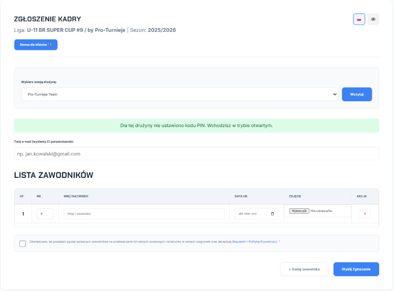Click league name U-11 BR SUPER CUP #9
Viewport: 394px width, 291px height.
[x=55, y=30]
